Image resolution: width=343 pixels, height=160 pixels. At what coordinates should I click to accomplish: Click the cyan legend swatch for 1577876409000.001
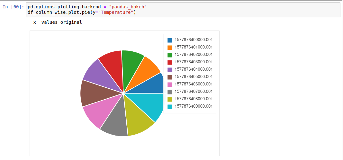coord(170,107)
